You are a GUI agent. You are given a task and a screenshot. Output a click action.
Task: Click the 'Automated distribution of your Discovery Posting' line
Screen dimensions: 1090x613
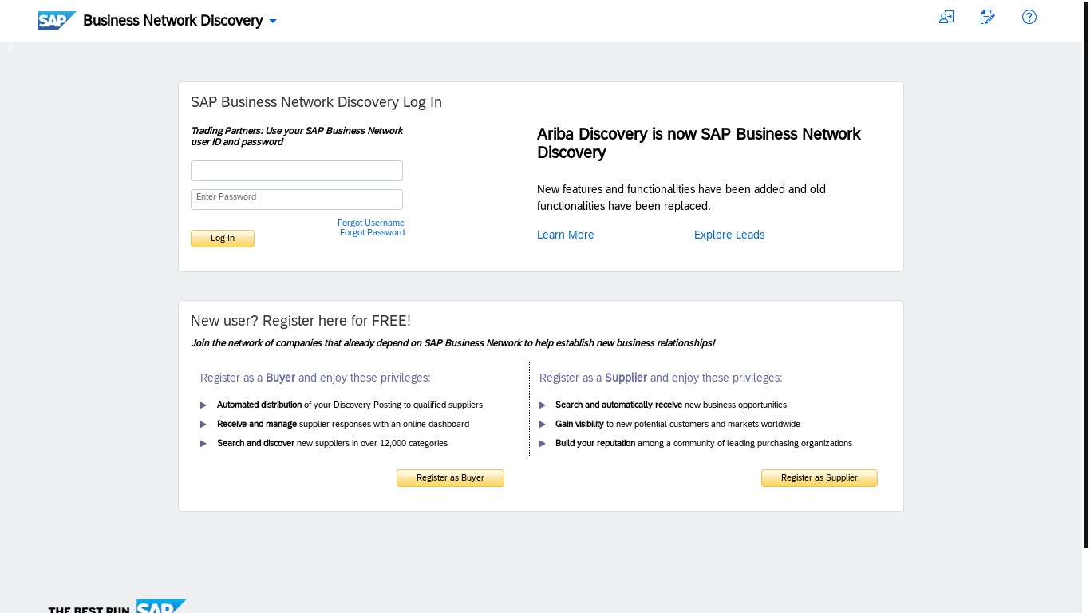coord(350,405)
